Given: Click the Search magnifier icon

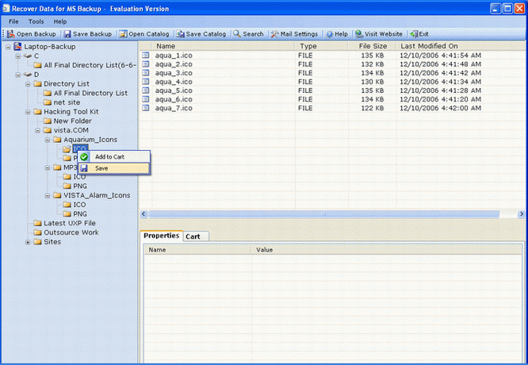Looking at the screenshot, I should [x=237, y=34].
